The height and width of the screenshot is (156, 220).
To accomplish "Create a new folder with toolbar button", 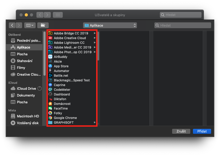I will point(43,25).
